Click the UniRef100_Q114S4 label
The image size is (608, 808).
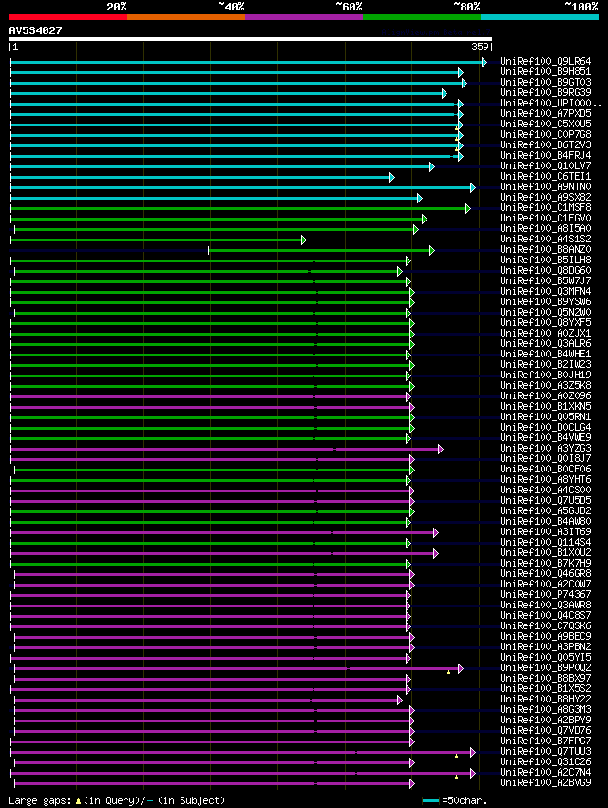545,543
